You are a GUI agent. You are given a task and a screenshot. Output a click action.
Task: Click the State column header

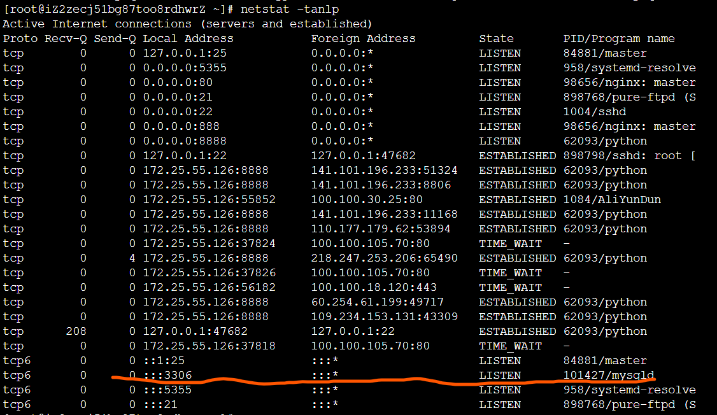pos(496,38)
